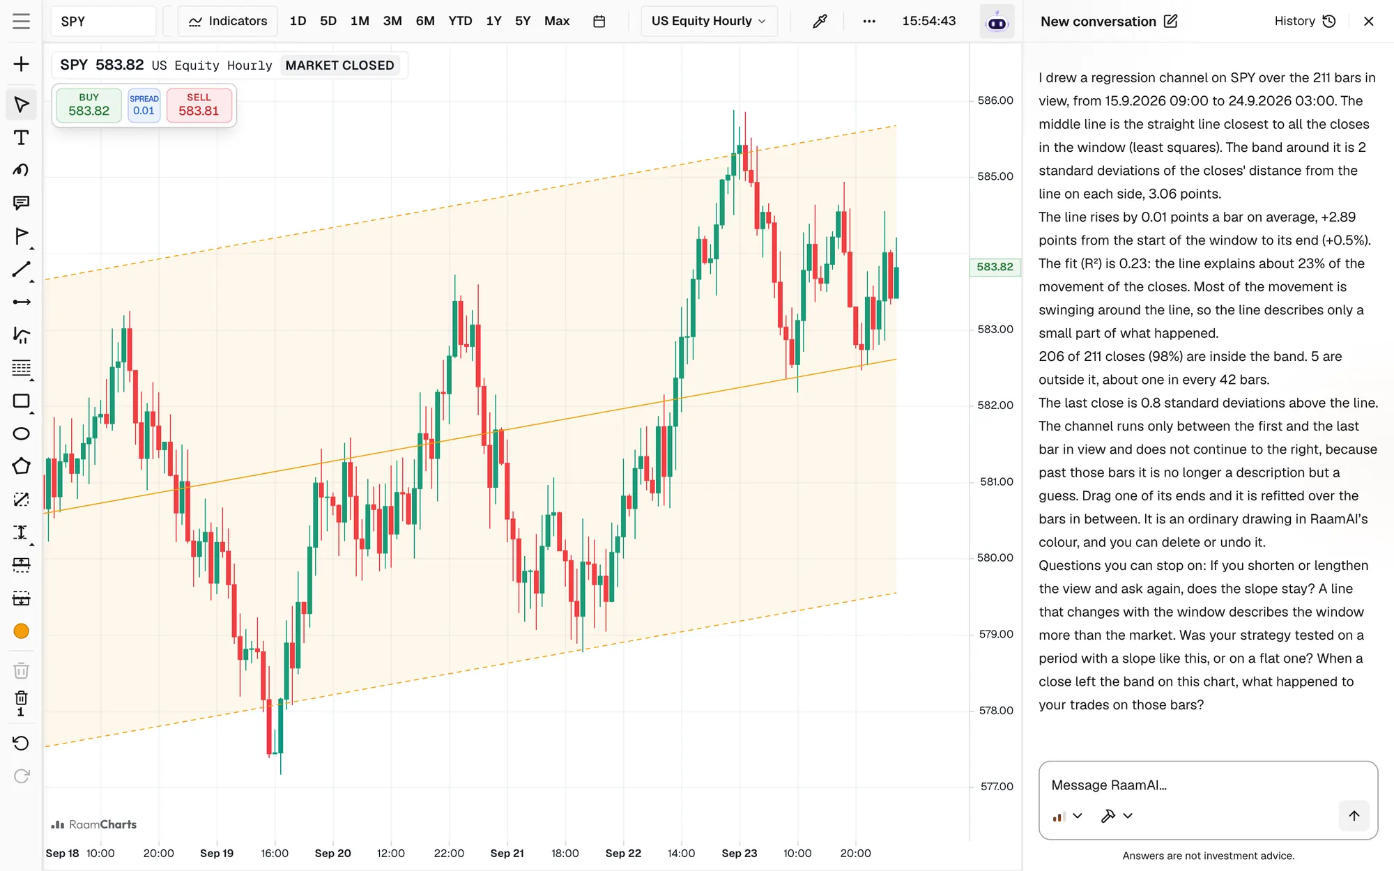The width and height of the screenshot is (1394, 871).
Task: Expand the chart context dropdown in message box
Action: pyautogui.click(x=1067, y=816)
